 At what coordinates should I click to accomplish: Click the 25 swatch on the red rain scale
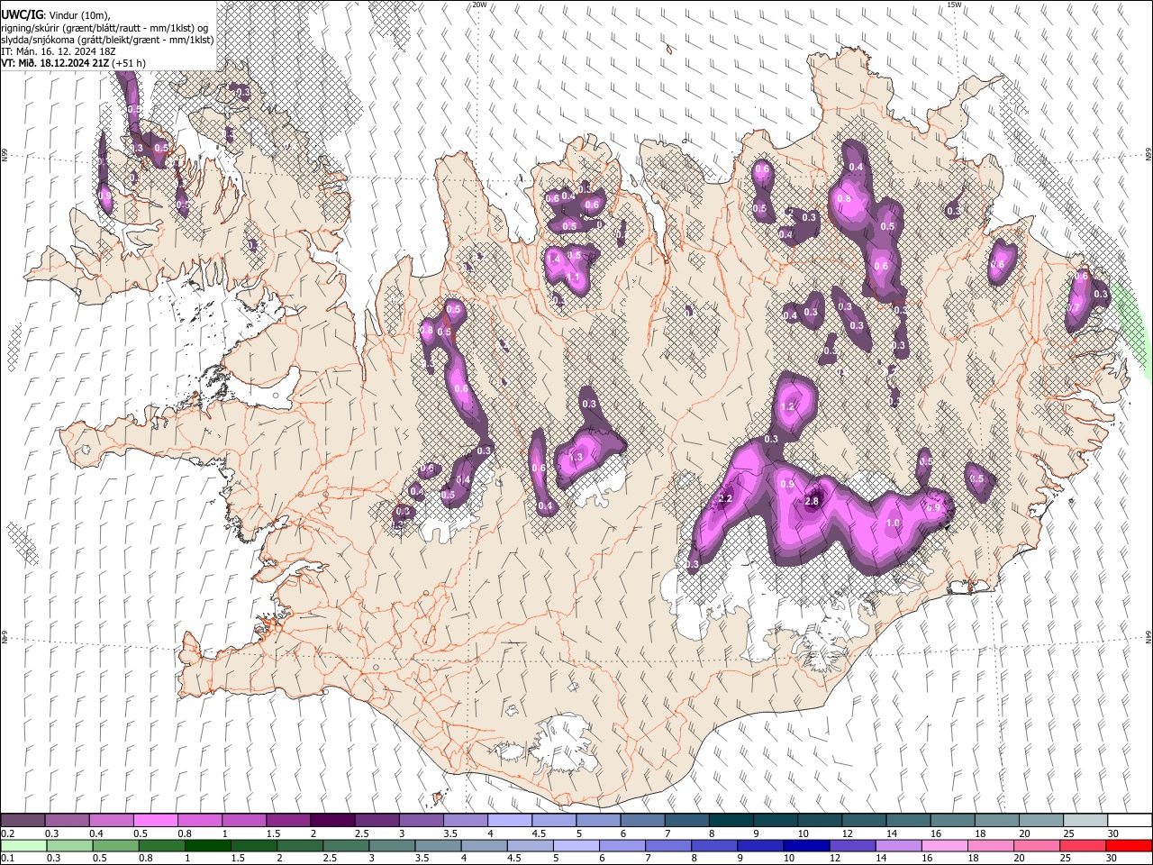pos(1082,845)
